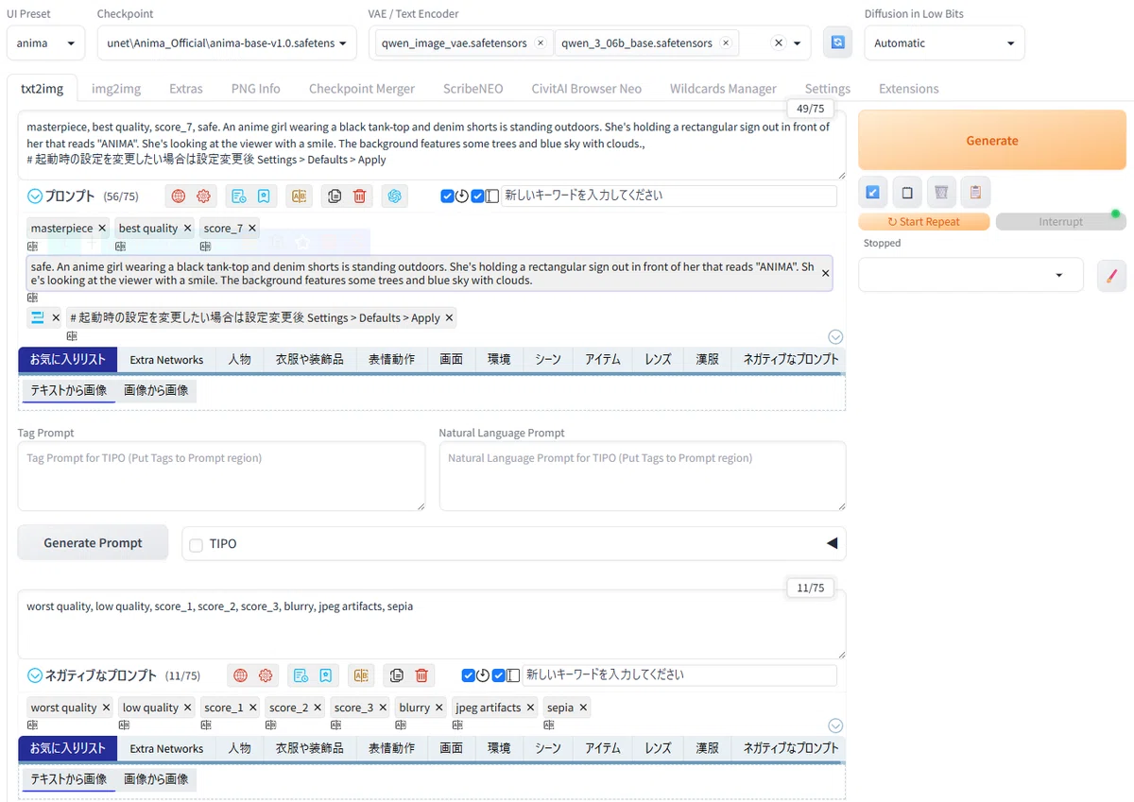Click the red trash icon in the ネガティブなプロンプト toolbar

pyautogui.click(x=421, y=675)
